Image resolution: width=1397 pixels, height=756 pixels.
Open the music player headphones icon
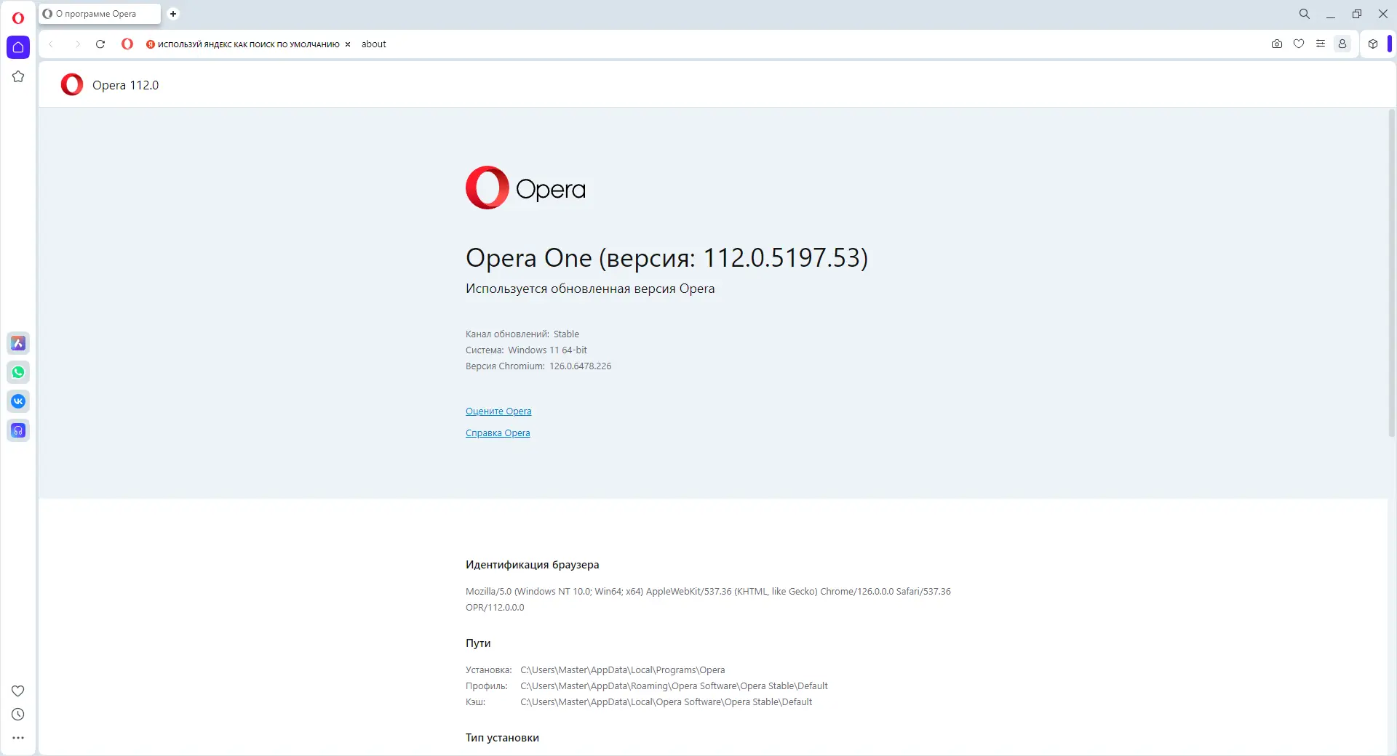18,430
